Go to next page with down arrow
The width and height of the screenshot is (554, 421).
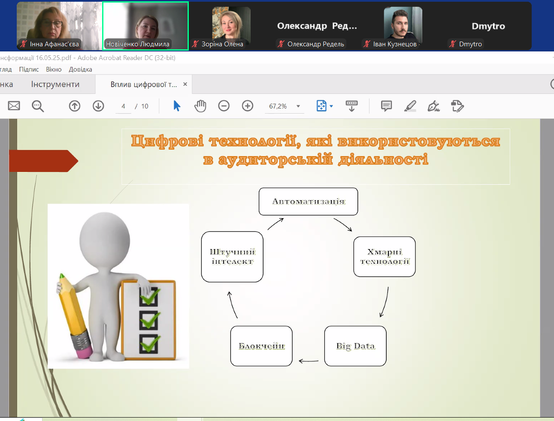[x=98, y=106]
